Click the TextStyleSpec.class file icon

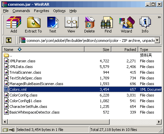pyautogui.click(x=6, y=78)
